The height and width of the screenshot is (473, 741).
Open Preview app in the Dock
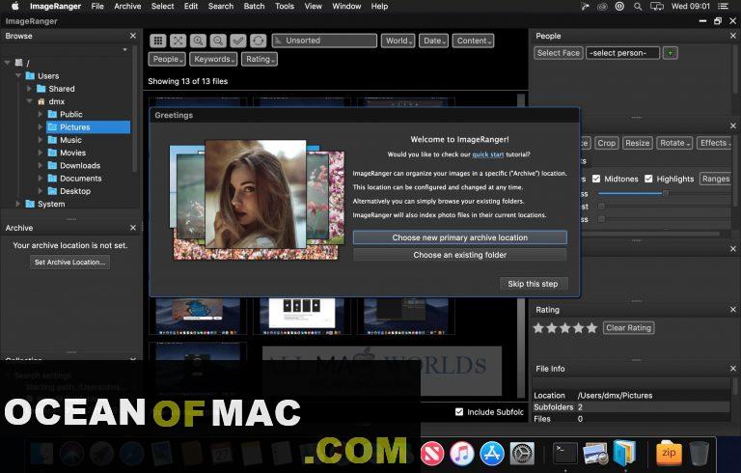tap(595, 453)
